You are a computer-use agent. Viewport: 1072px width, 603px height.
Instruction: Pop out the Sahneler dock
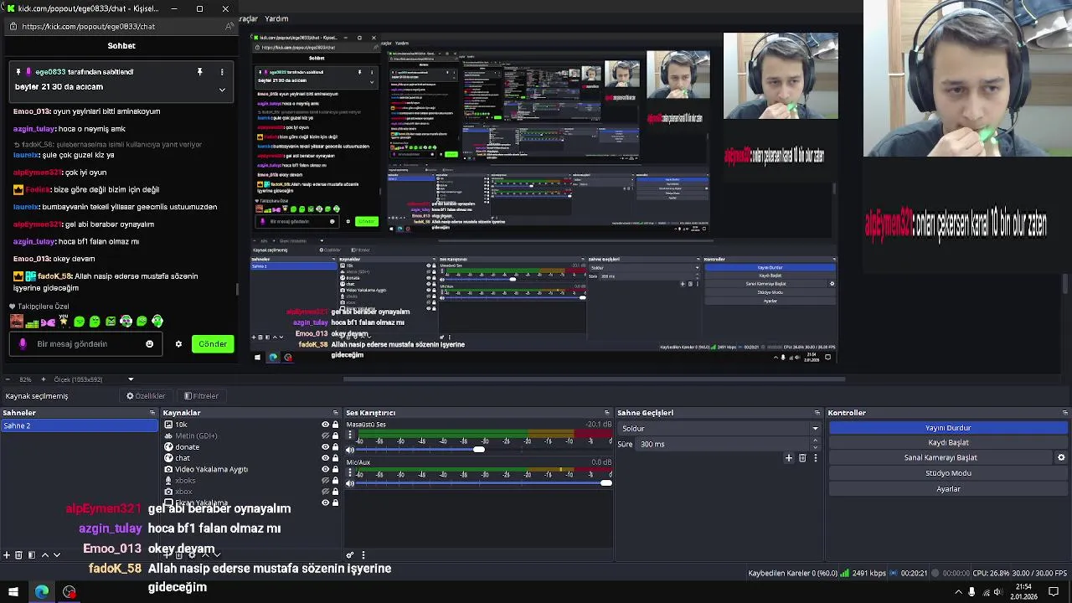tap(152, 413)
